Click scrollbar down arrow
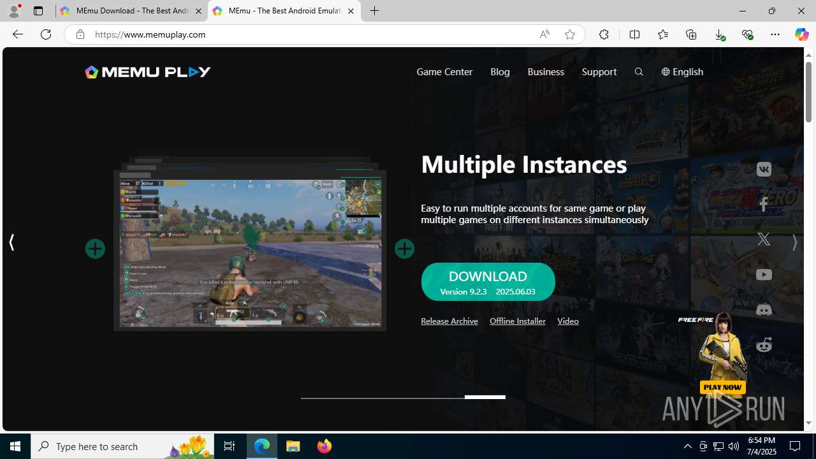This screenshot has height=459, width=816. pos(808,423)
